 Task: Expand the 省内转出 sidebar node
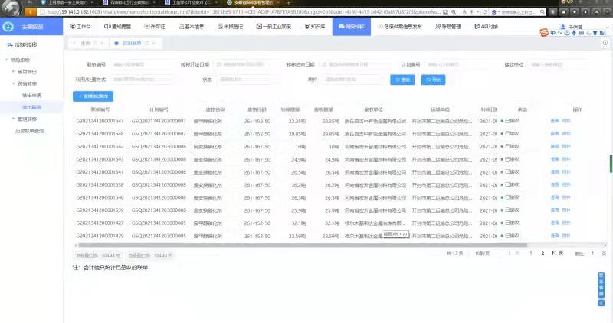(13, 71)
